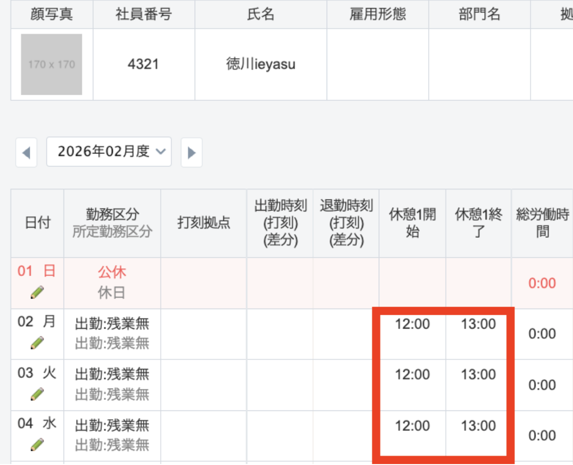This screenshot has width=573, height=465.
Task: Click the pencil edit icon for 01 日
Action: click(x=37, y=292)
